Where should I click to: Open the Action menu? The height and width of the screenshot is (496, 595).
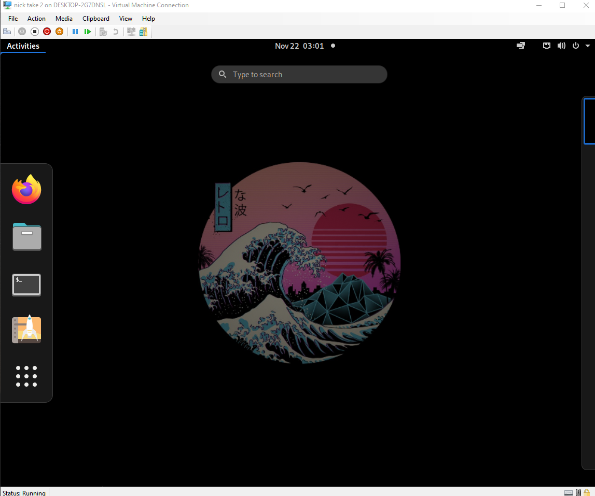[36, 19]
